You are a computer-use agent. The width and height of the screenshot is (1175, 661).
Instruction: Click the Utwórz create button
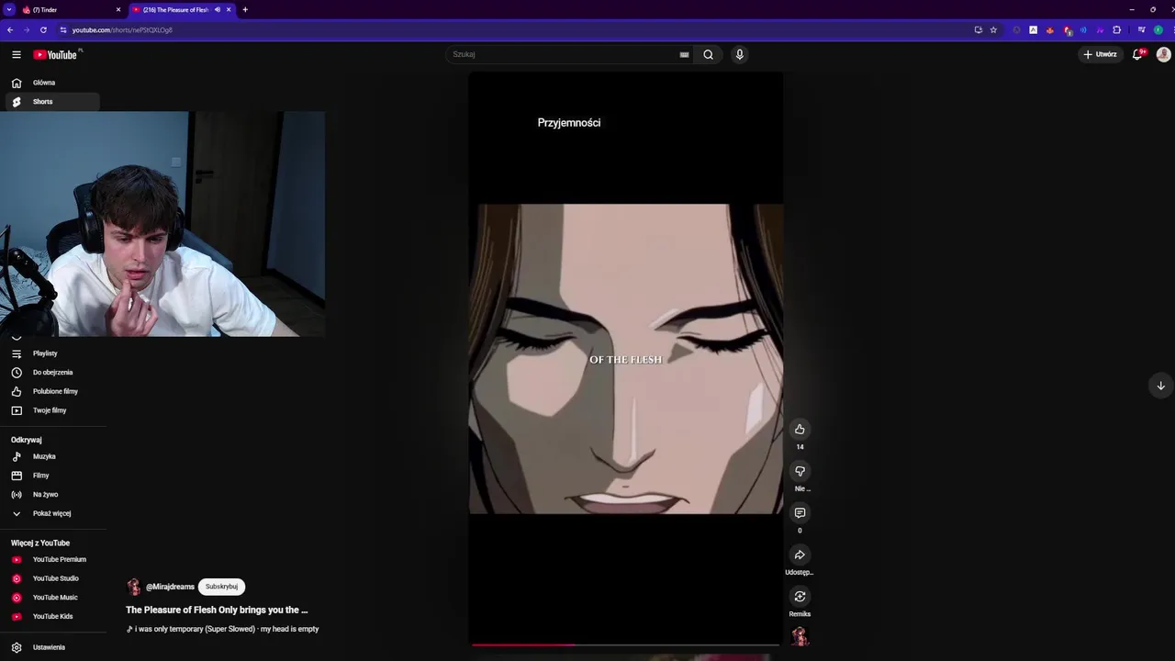1100,54
